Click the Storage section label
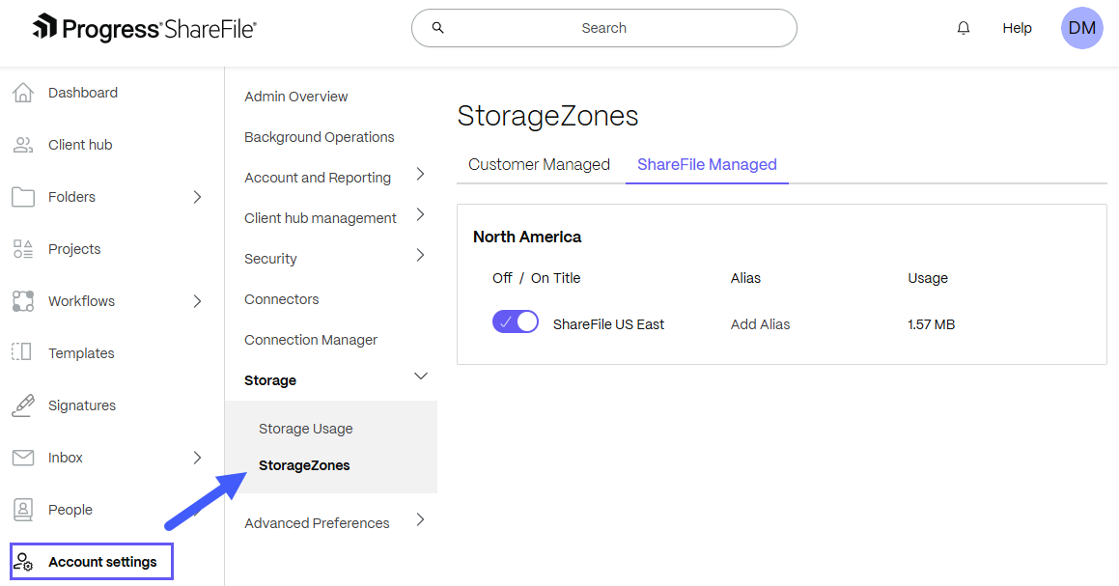The height and width of the screenshot is (586, 1119). pyautogui.click(x=269, y=380)
